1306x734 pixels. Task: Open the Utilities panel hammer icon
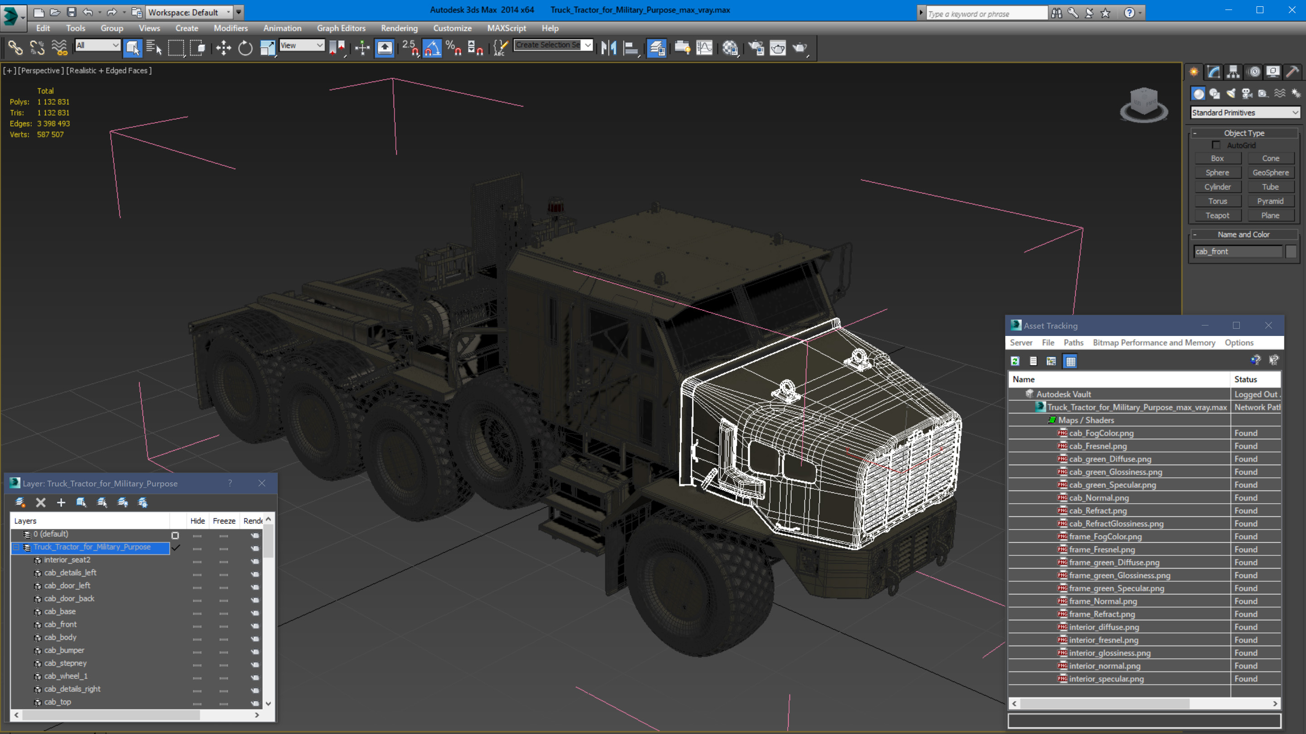click(x=1293, y=72)
